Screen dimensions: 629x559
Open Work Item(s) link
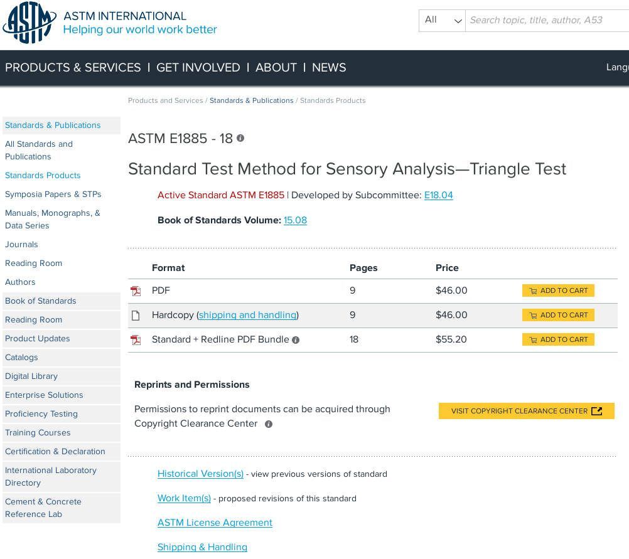[184, 498]
